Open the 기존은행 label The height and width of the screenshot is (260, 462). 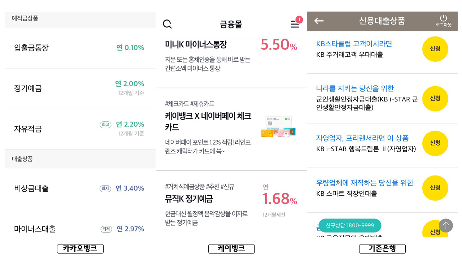click(x=382, y=248)
